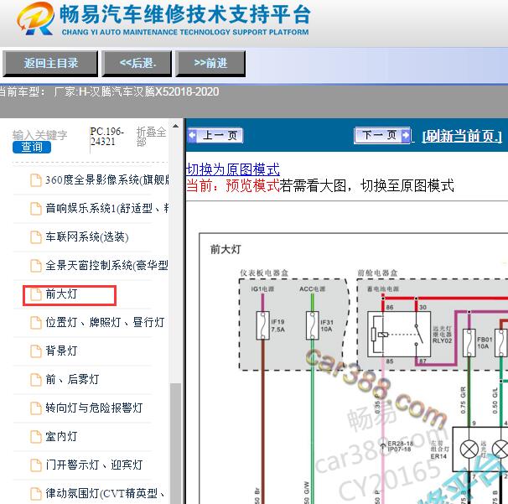Image resolution: width=508 pixels, height=504 pixels.
Task: Click document icon beside 音响娱乐系统1
Action: click(36, 209)
